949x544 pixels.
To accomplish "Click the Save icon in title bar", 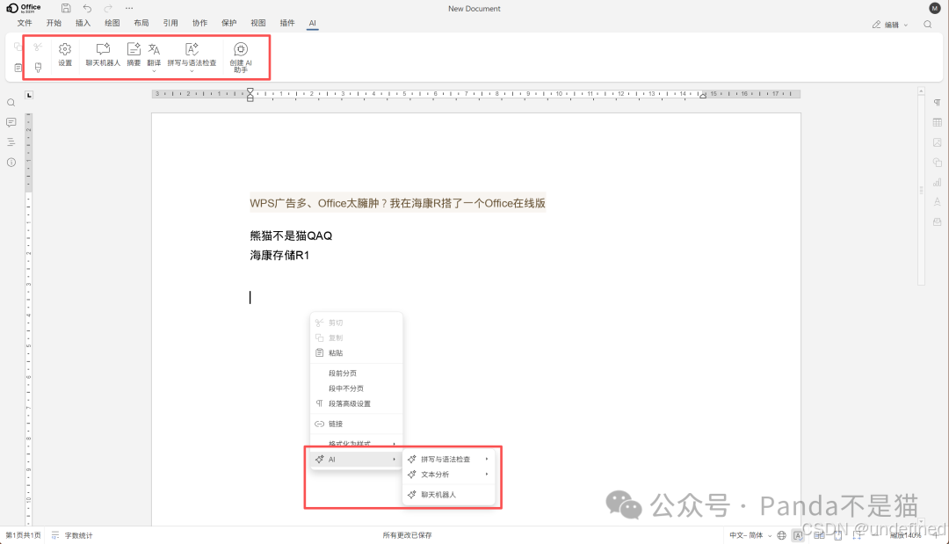I will (x=66, y=8).
